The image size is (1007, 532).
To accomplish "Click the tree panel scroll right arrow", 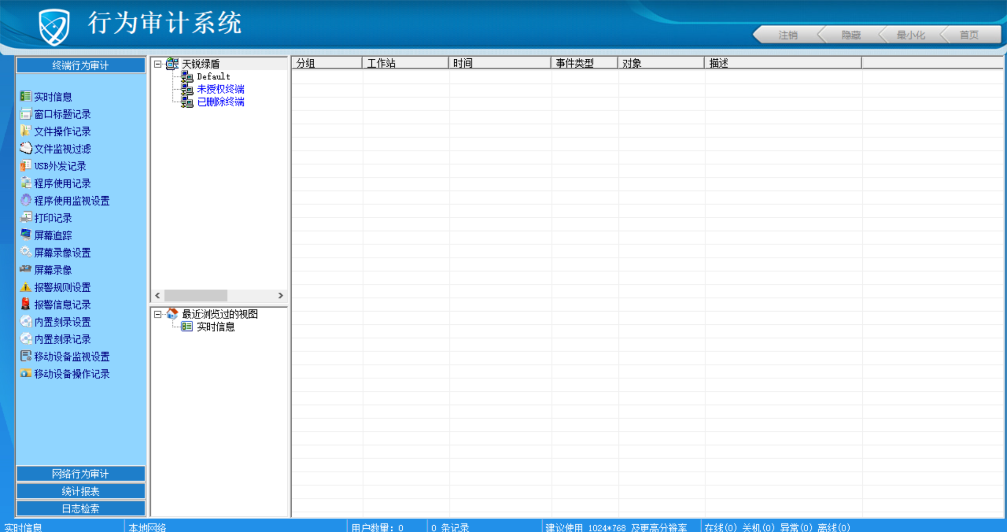I will (x=281, y=295).
